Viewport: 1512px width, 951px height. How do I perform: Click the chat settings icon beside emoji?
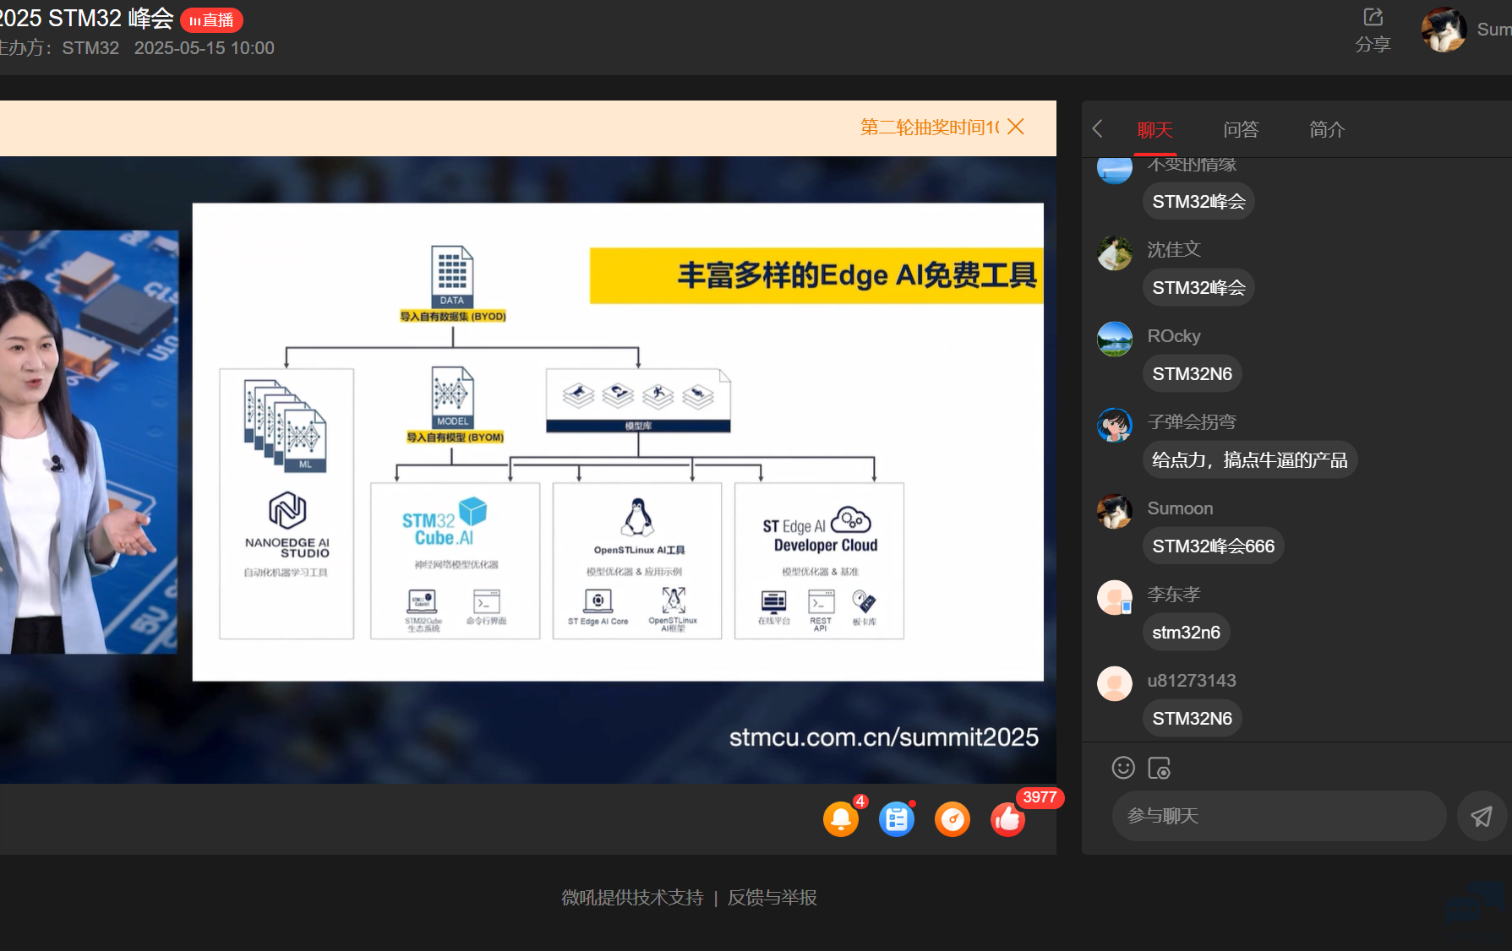[x=1159, y=768]
